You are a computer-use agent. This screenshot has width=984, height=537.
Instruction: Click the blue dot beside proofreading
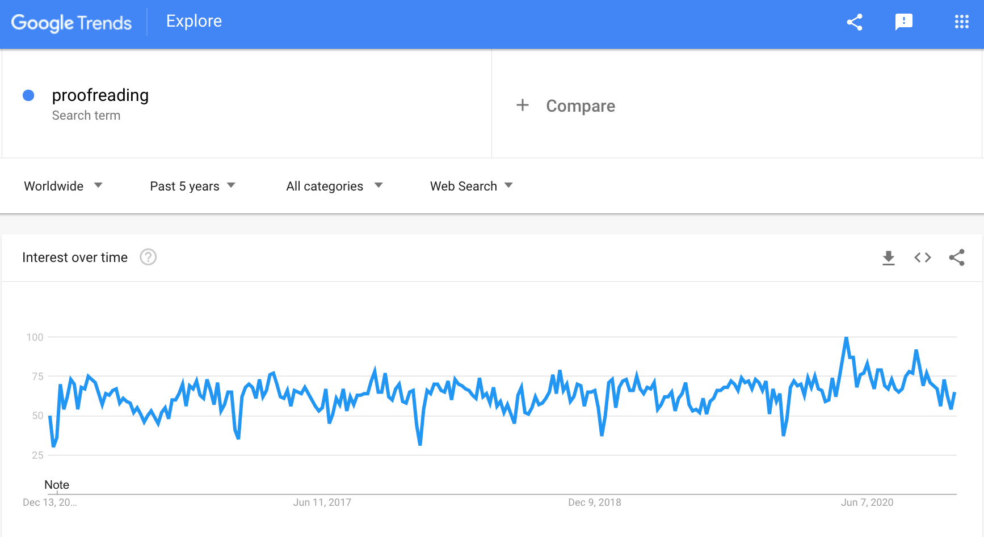[28, 95]
